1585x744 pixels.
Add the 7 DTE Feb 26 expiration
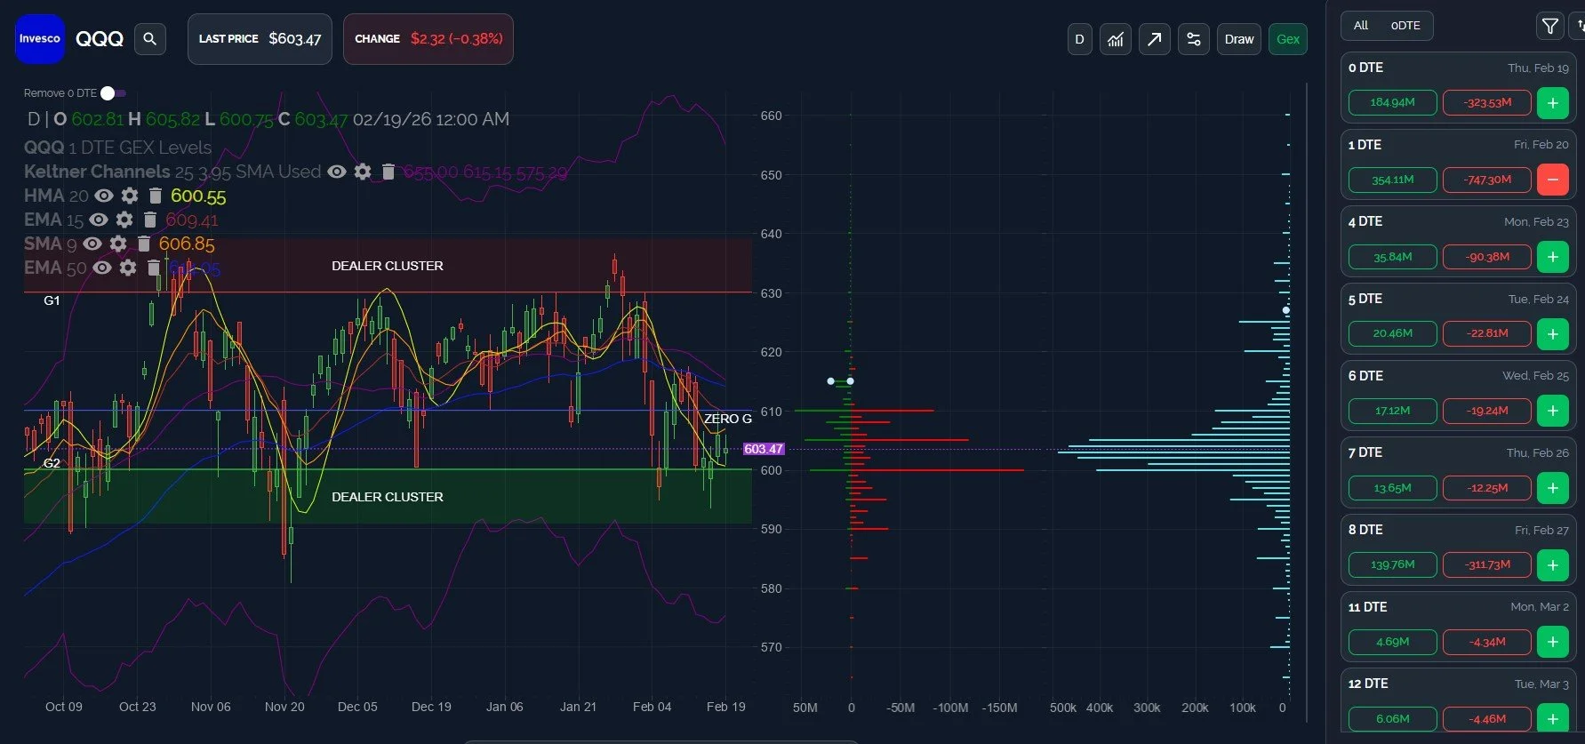pos(1553,488)
